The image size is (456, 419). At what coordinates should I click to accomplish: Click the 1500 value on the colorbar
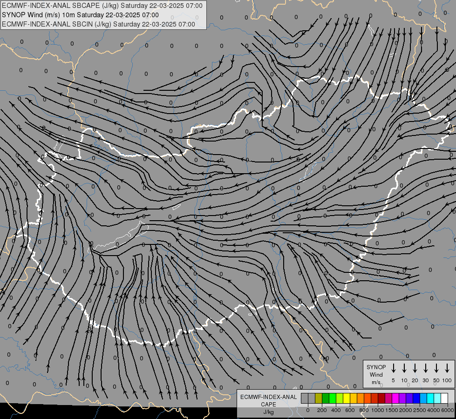(x=392, y=410)
